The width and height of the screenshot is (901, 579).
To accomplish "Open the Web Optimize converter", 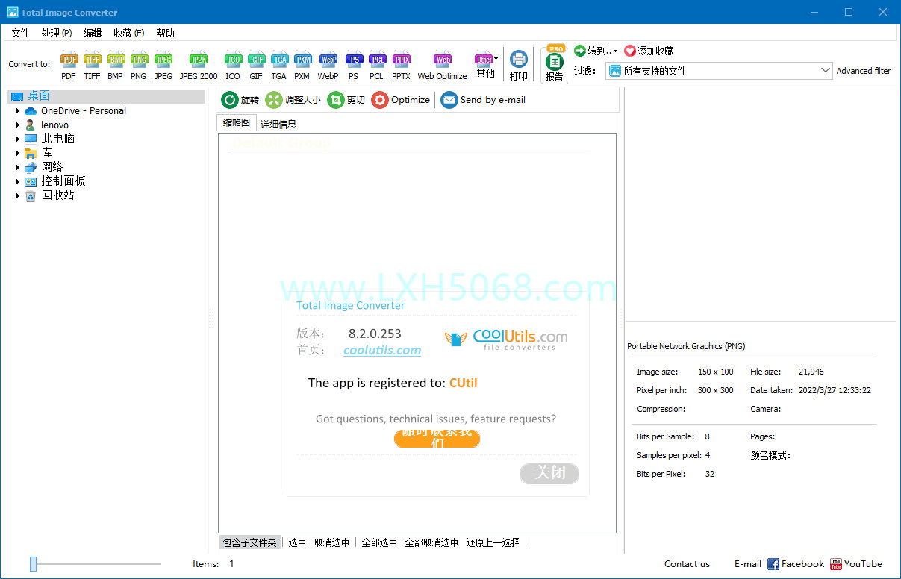I will pyautogui.click(x=443, y=66).
